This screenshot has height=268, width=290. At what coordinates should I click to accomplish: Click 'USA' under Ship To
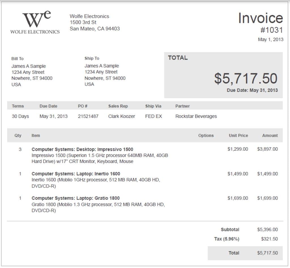coord(89,84)
